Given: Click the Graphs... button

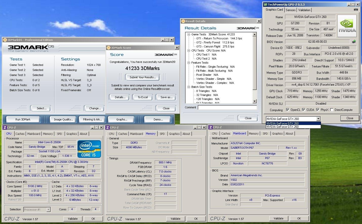Looking at the screenshot, I should point(122,119).
